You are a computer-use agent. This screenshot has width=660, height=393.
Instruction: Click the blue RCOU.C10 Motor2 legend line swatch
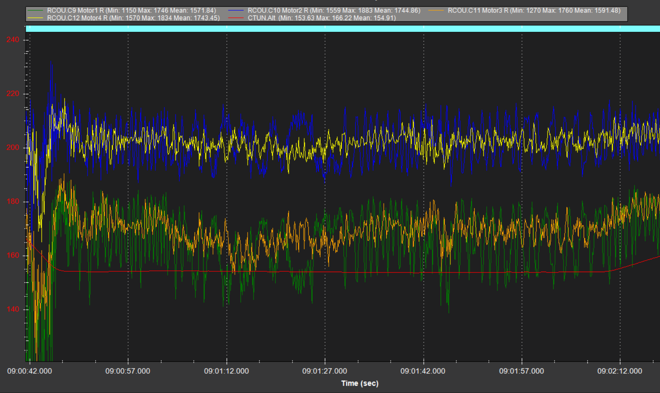tap(236, 11)
